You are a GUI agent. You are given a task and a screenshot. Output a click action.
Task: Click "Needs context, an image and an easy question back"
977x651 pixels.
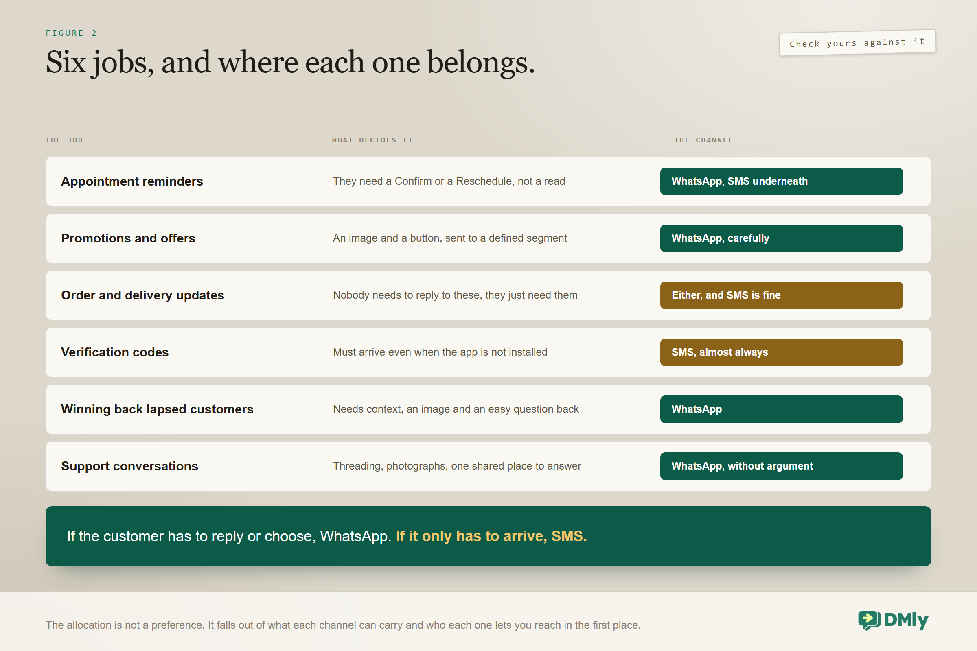[456, 409]
